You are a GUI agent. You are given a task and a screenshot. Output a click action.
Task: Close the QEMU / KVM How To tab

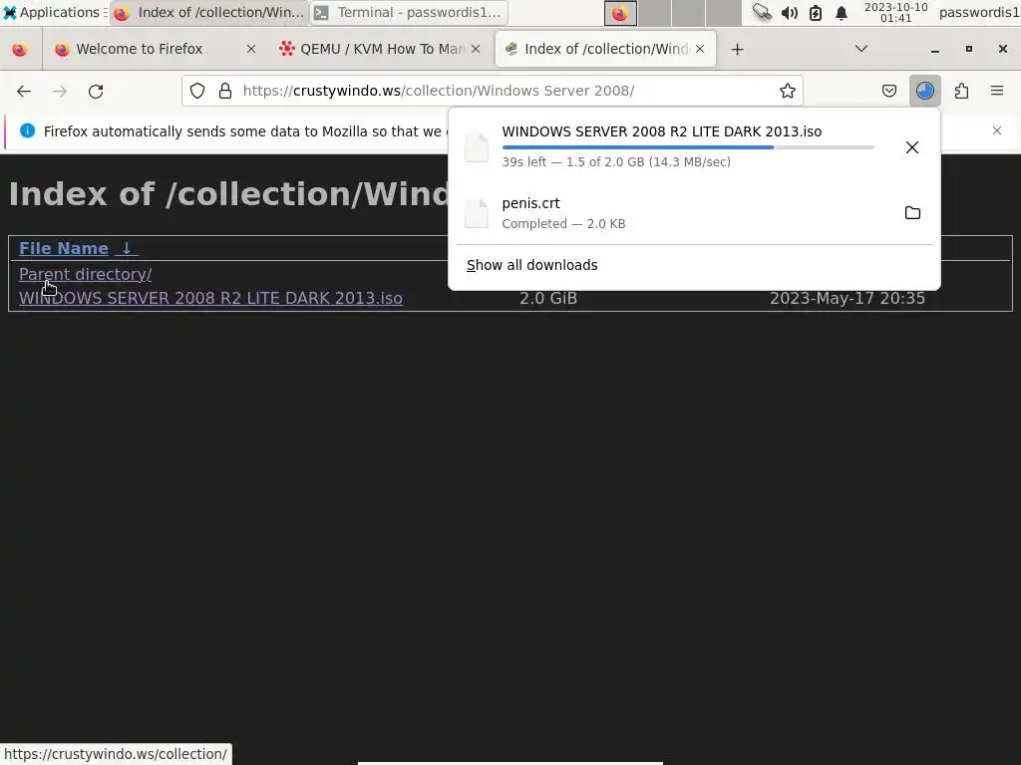pos(476,50)
